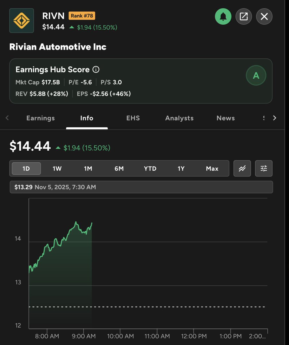Click the 9:00 AM axis label

[83, 336]
